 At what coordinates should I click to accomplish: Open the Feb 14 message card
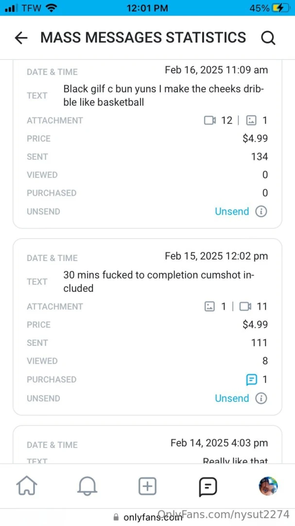pyautogui.click(x=147, y=446)
